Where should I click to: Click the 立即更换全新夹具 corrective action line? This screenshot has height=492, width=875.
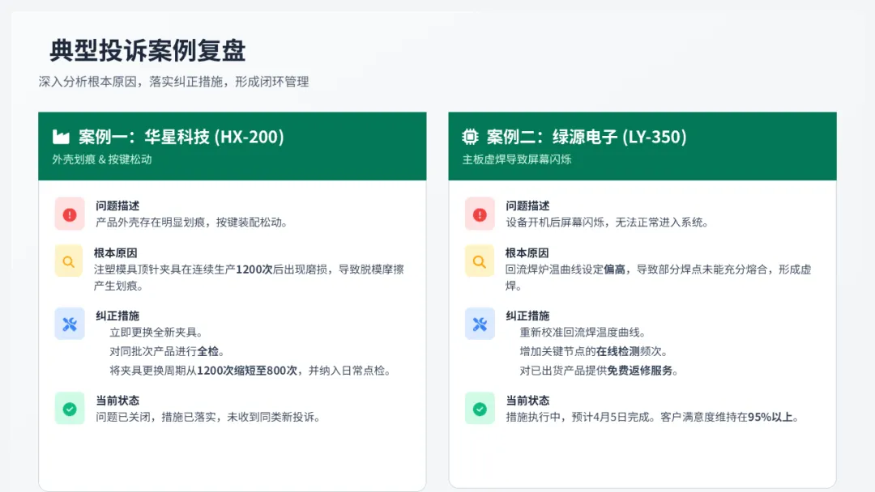(156, 332)
